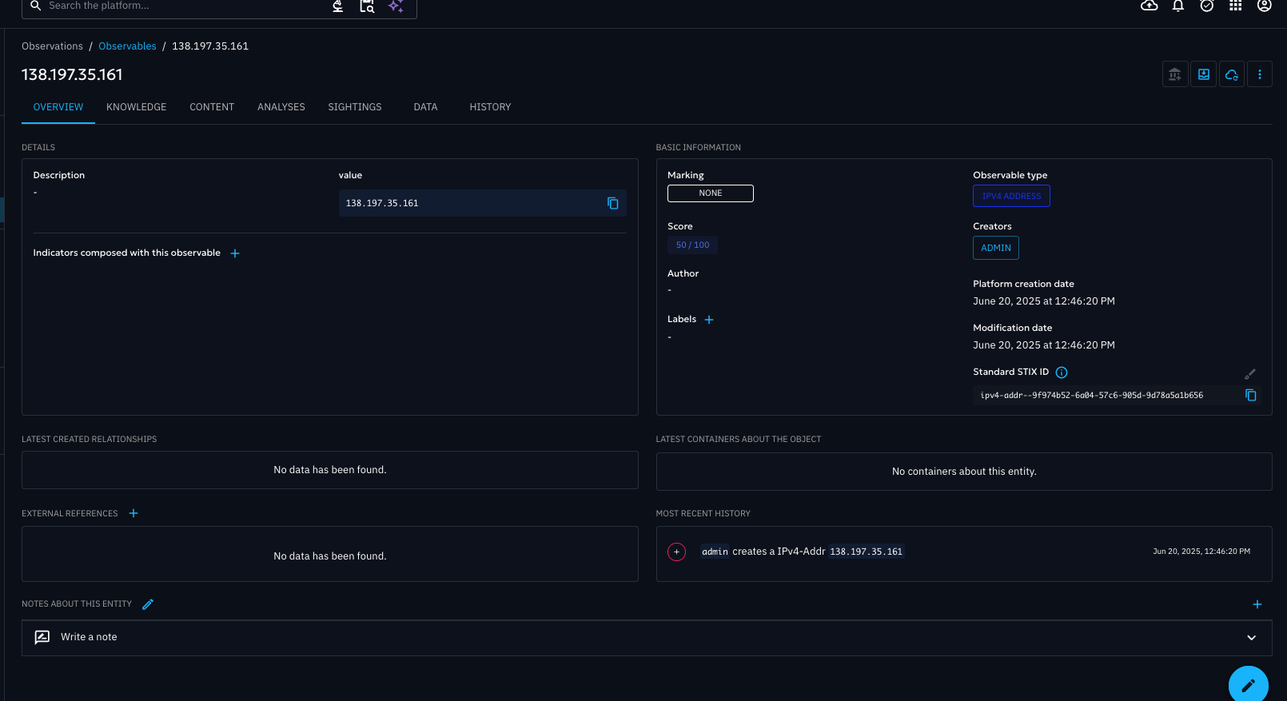Edit the Standard STIX ID pencil icon
This screenshot has height=701, width=1287.
pos(1250,374)
